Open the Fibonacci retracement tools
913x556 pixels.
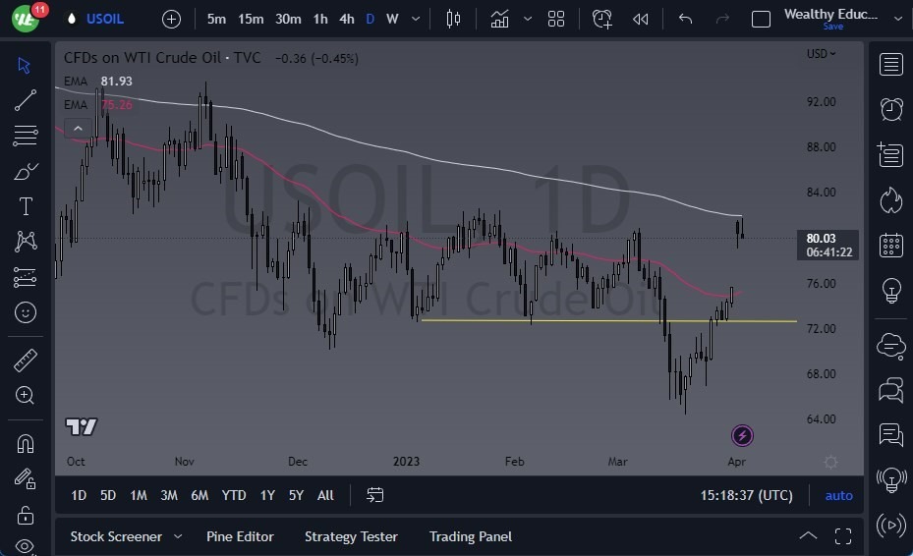pyautogui.click(x=25, y=135)
